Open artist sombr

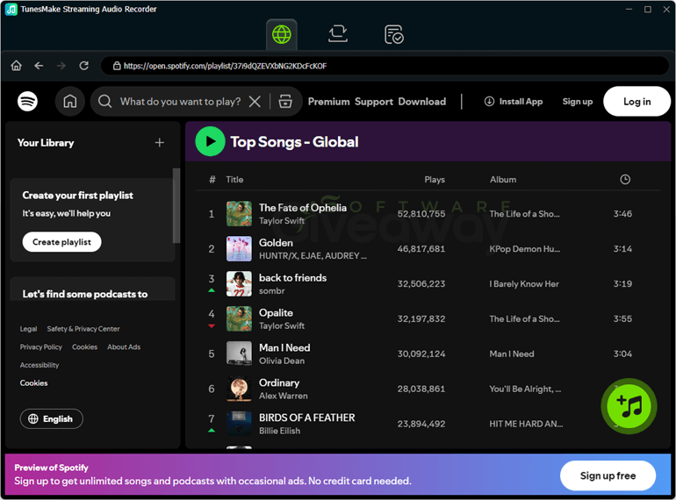[x=271, y=291]
